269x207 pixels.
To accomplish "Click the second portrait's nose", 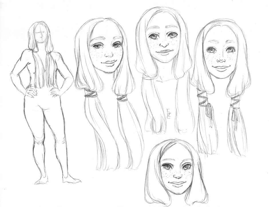I will pos(109,54).
